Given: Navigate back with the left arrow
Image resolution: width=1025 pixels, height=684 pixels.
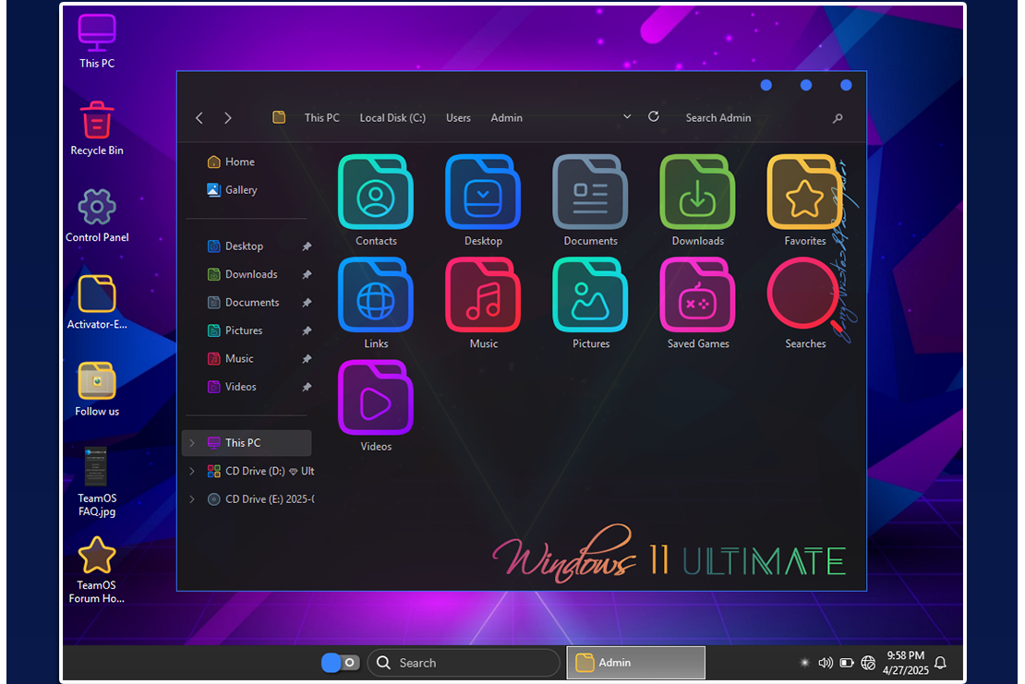Looking at the screenshot, I should click(x=199, y=118).
